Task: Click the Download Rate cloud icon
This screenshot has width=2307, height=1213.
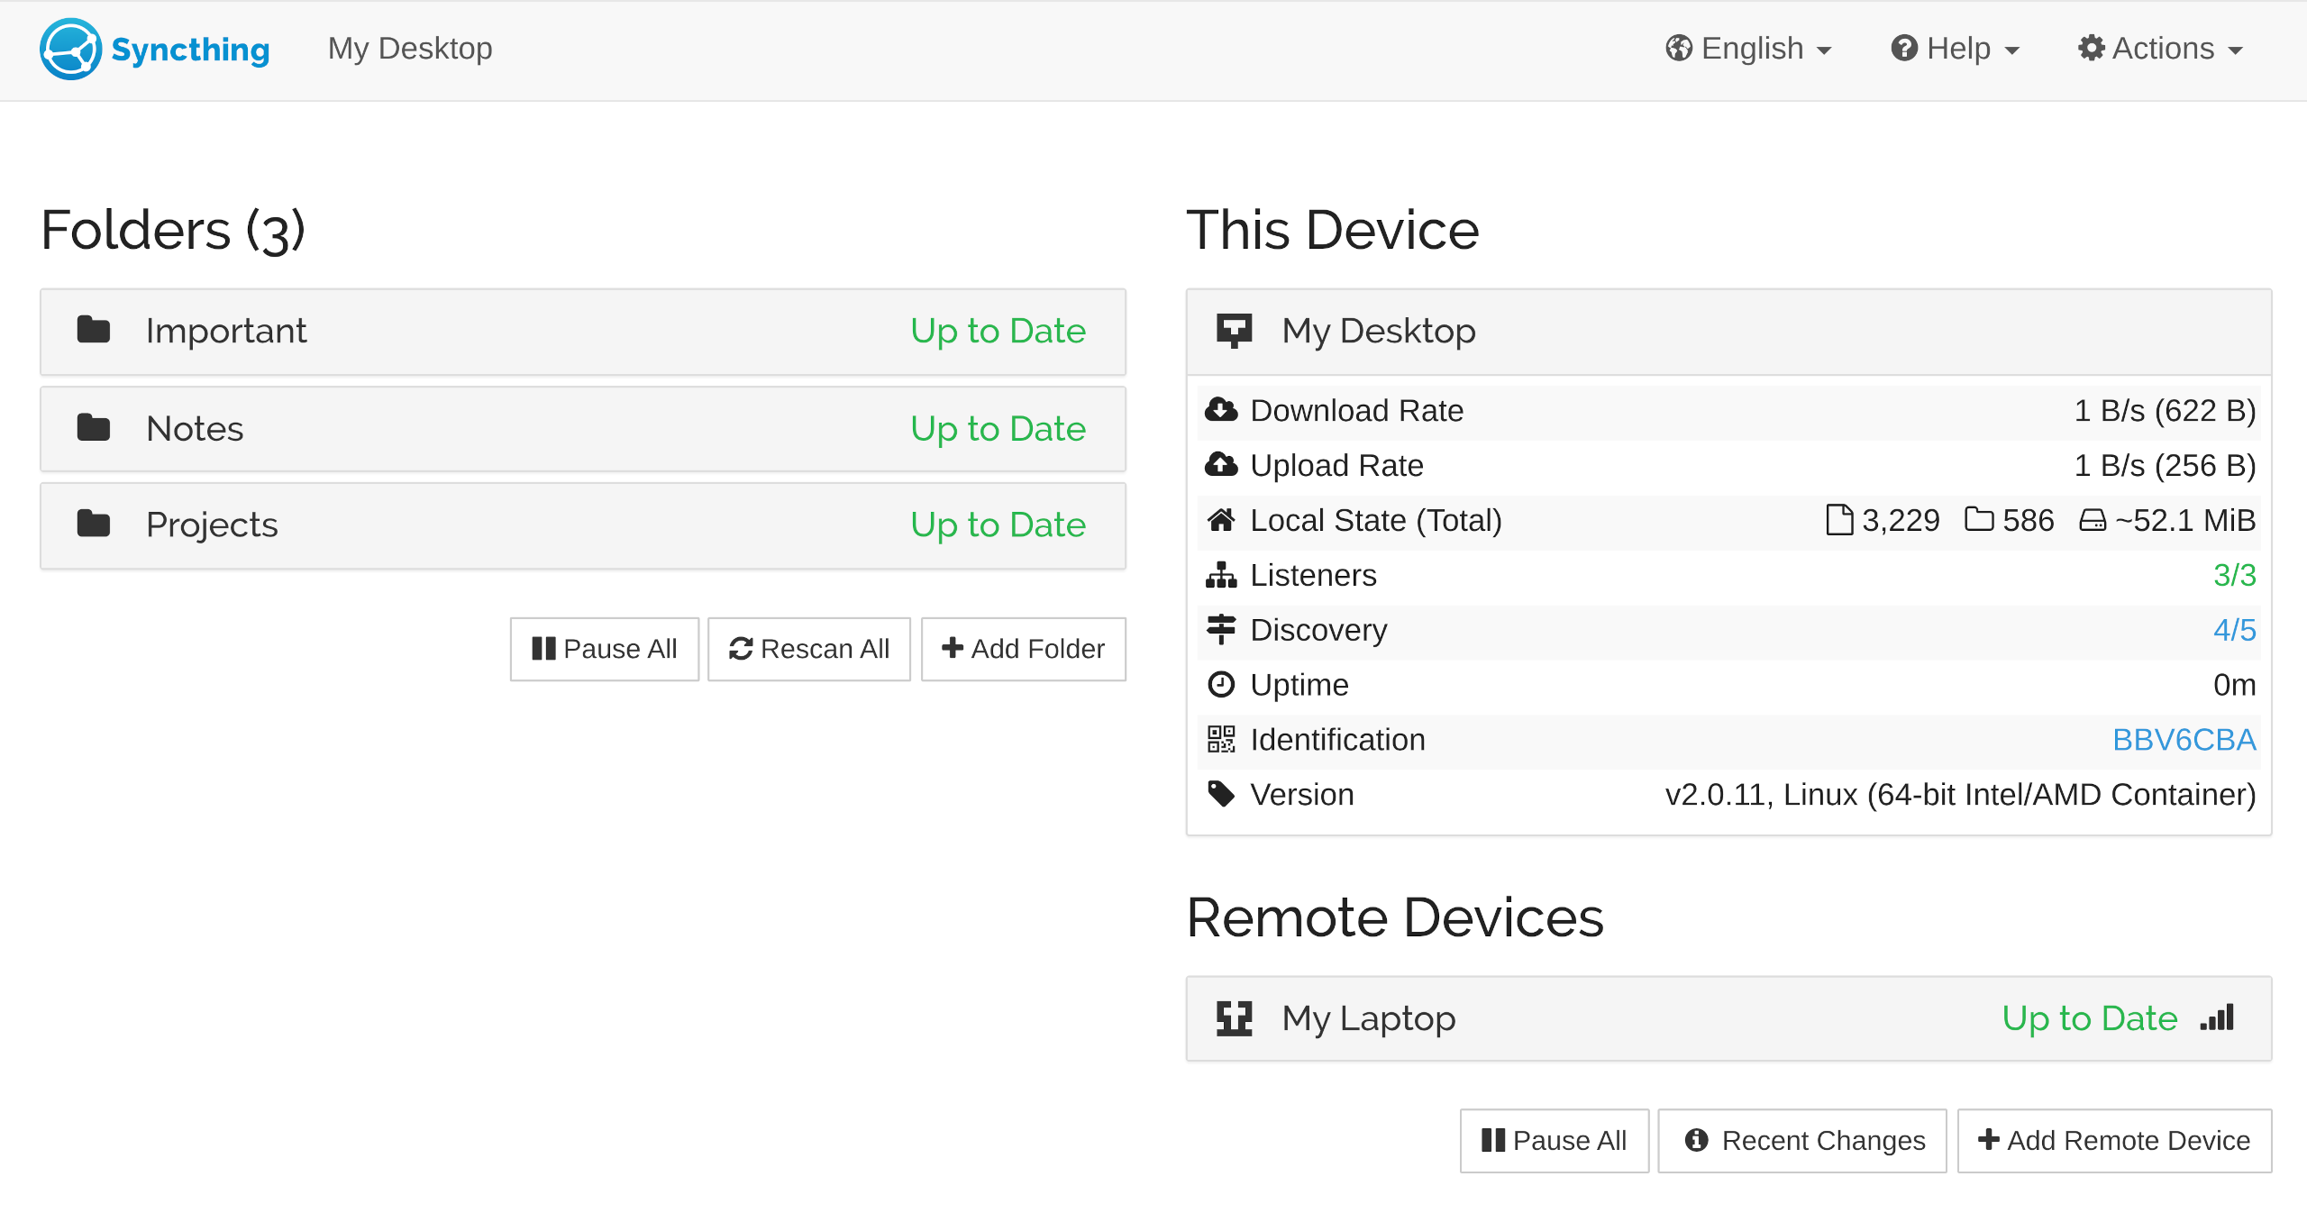Action: tap(1221, 410)
